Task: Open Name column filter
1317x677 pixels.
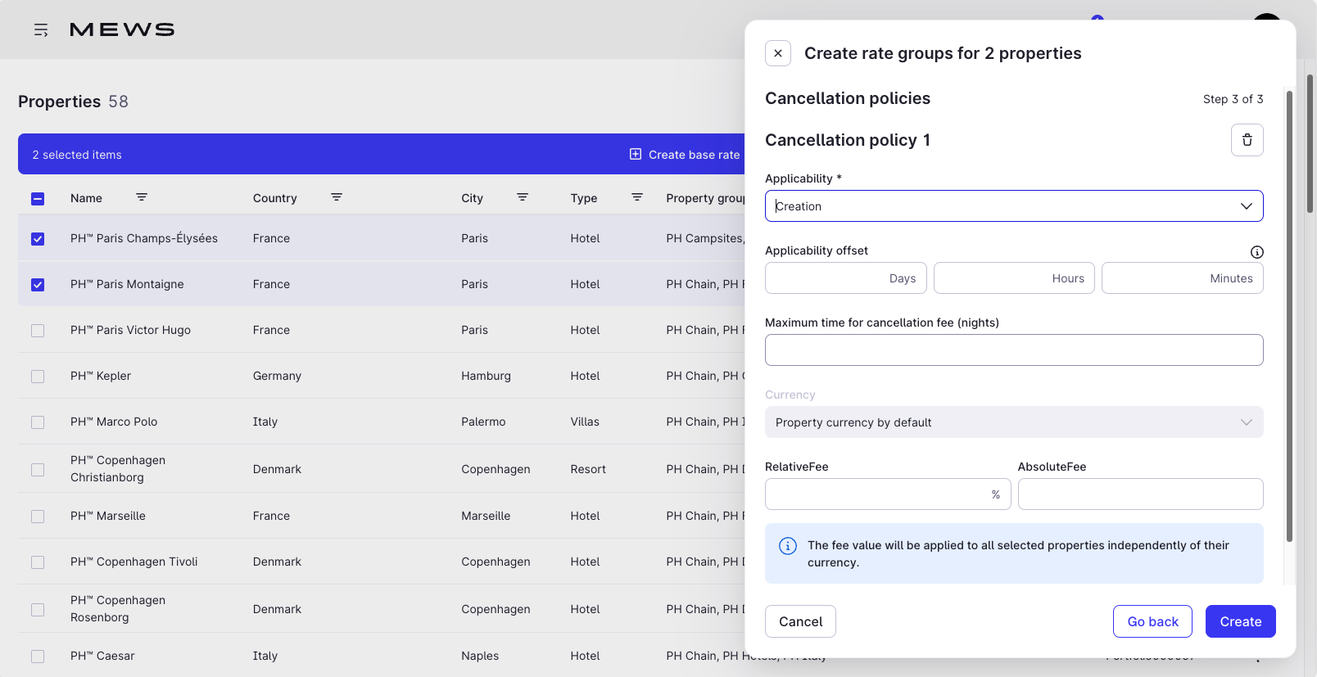Action: (142, 197)
